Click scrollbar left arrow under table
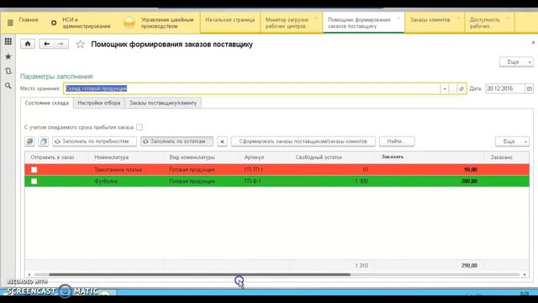 click(x=29, y=274)
